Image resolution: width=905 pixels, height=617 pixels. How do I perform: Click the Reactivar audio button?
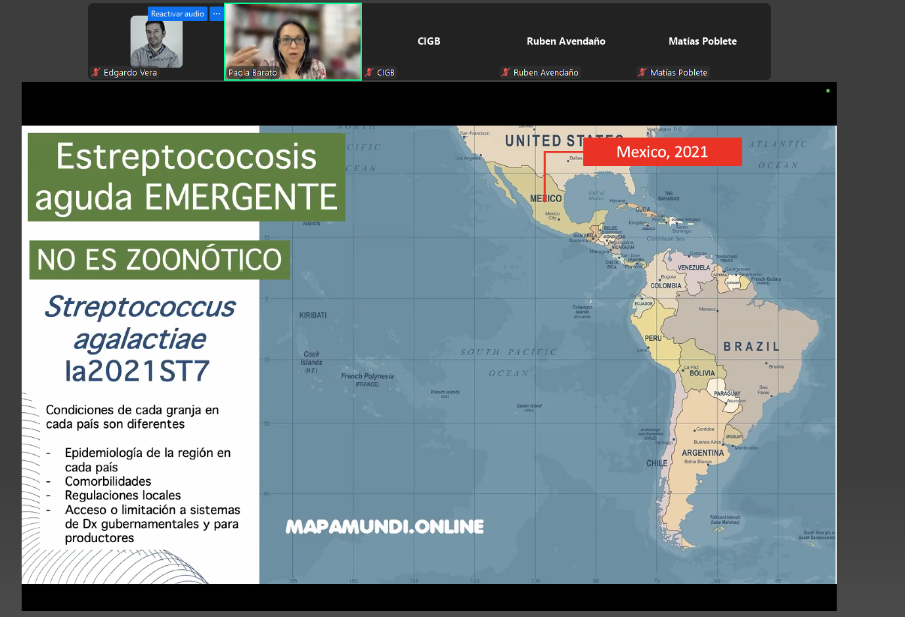177,14
